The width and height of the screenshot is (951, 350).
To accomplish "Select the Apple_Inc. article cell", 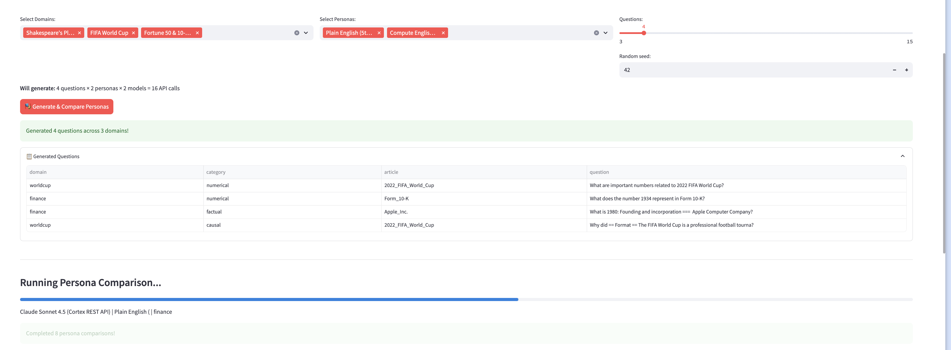I will (396, 212).
